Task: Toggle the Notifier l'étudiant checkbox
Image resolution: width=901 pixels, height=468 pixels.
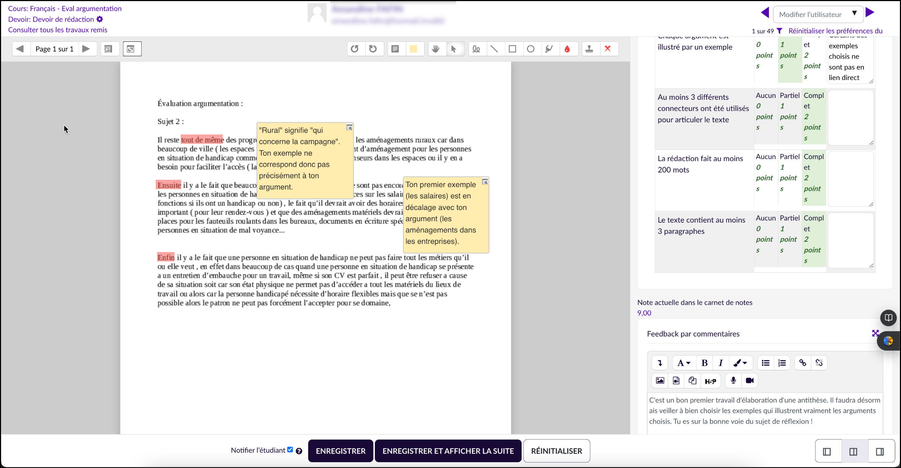Action: click(290, 450)
